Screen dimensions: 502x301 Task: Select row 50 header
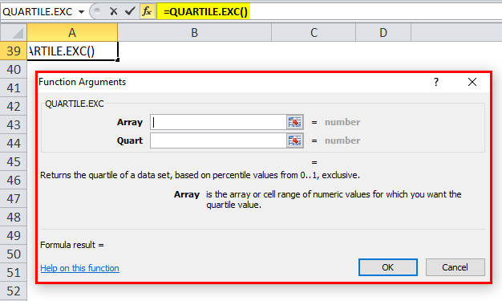14,254
